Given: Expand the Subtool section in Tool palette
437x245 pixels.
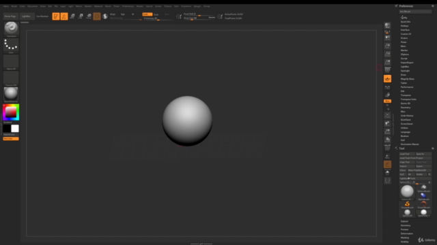Looking at the screenshot, I should point(404,221).
